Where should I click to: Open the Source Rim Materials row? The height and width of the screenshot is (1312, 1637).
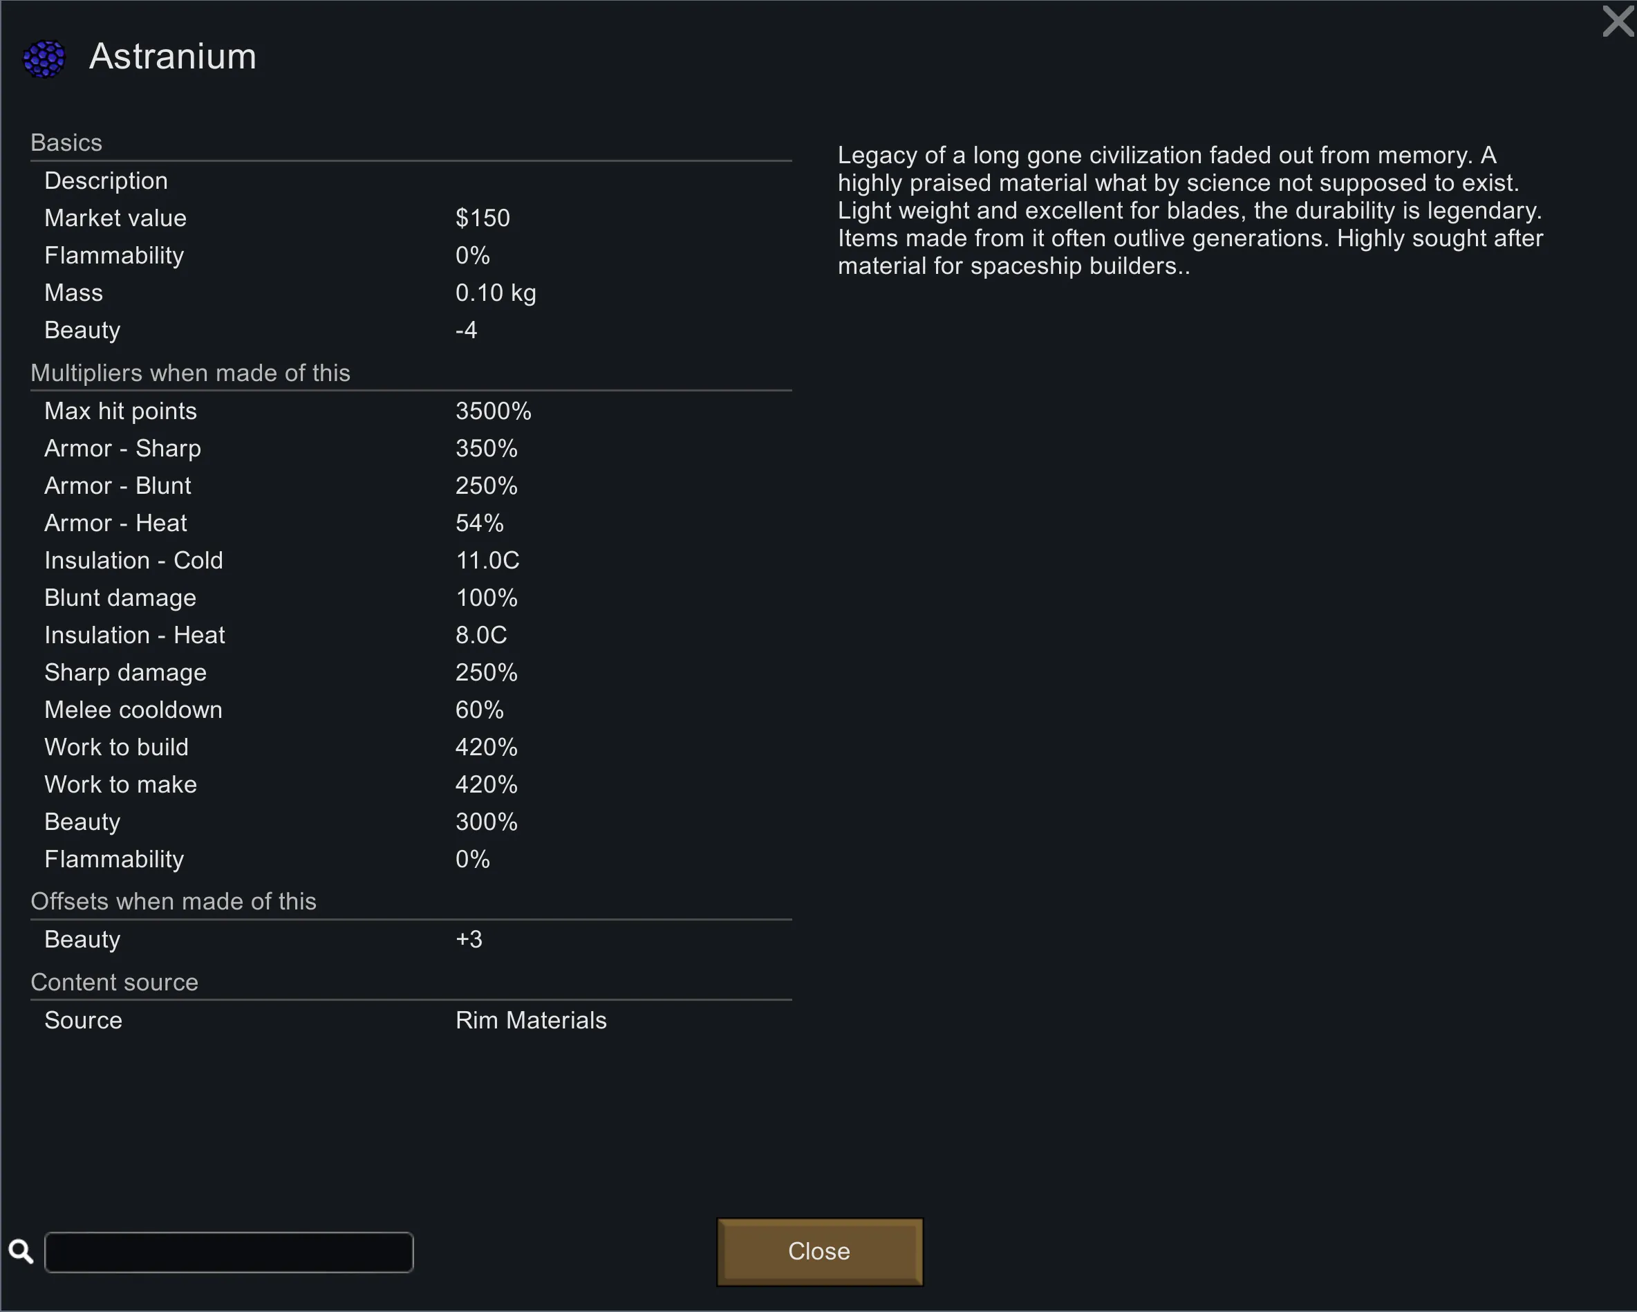click(x=410, y=1019)
